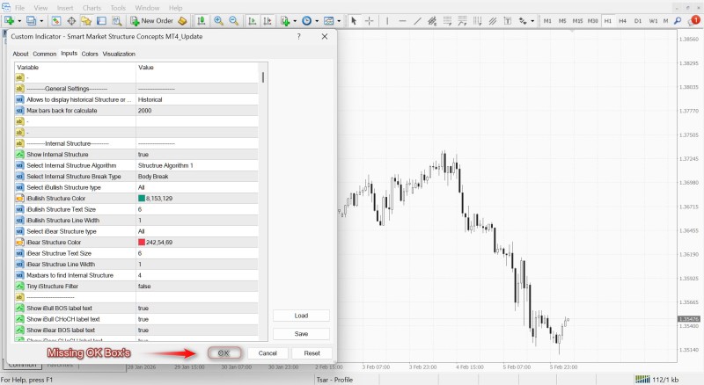The image size is (704, 385).
Task: Toggle chart auto scroll icon
Action: click(253, 20)
